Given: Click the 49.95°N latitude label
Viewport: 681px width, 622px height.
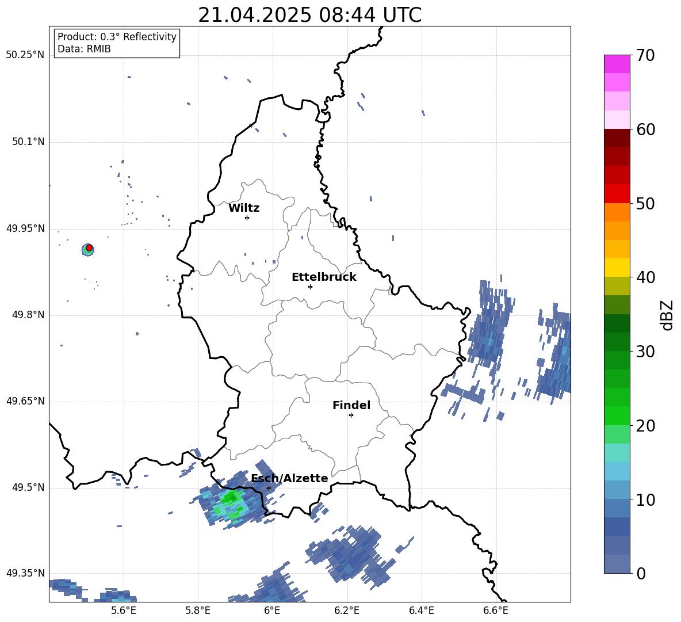Looking at the screenshot, I should [x=25, y=228].
